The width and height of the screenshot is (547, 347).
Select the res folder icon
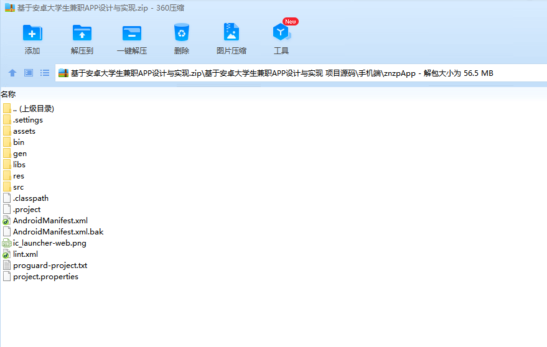pyautogui.click(x=7, y=176)
